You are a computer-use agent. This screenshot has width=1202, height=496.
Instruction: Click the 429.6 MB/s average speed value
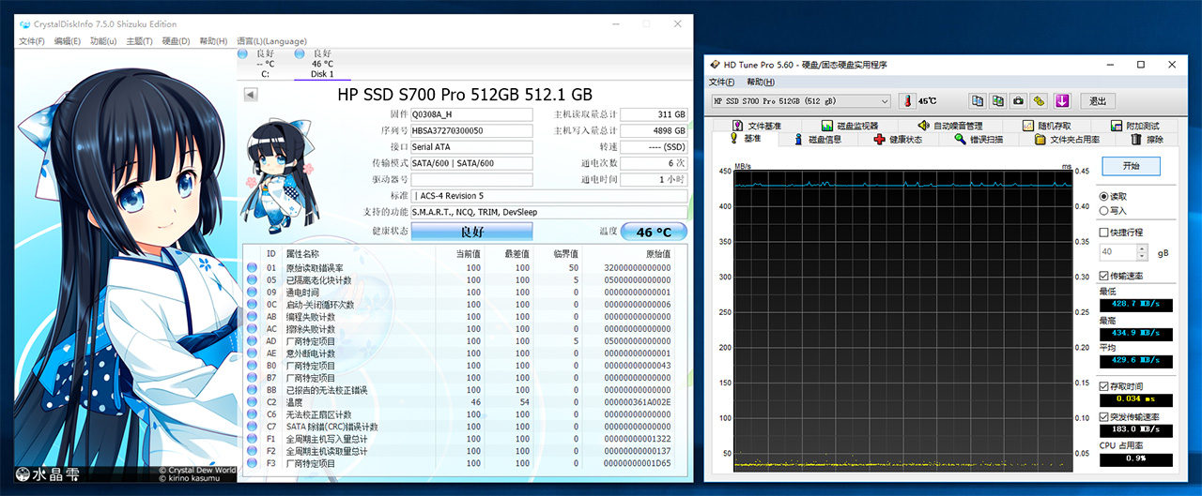pos(1136,360)
